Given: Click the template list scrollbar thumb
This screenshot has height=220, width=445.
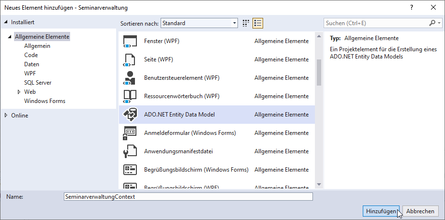Looking at the screenshot, I should (319, 73).
